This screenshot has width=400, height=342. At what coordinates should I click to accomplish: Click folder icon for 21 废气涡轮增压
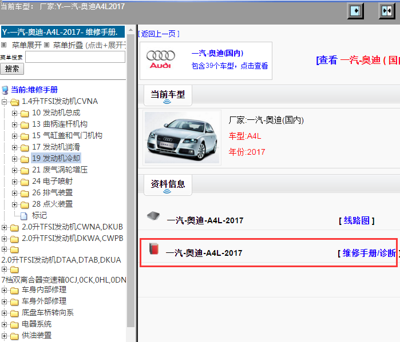(x=25, y=170)
